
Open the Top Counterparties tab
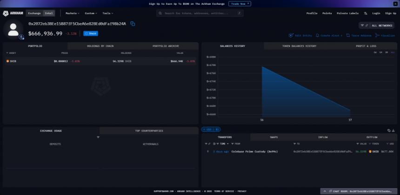(149, 130)
